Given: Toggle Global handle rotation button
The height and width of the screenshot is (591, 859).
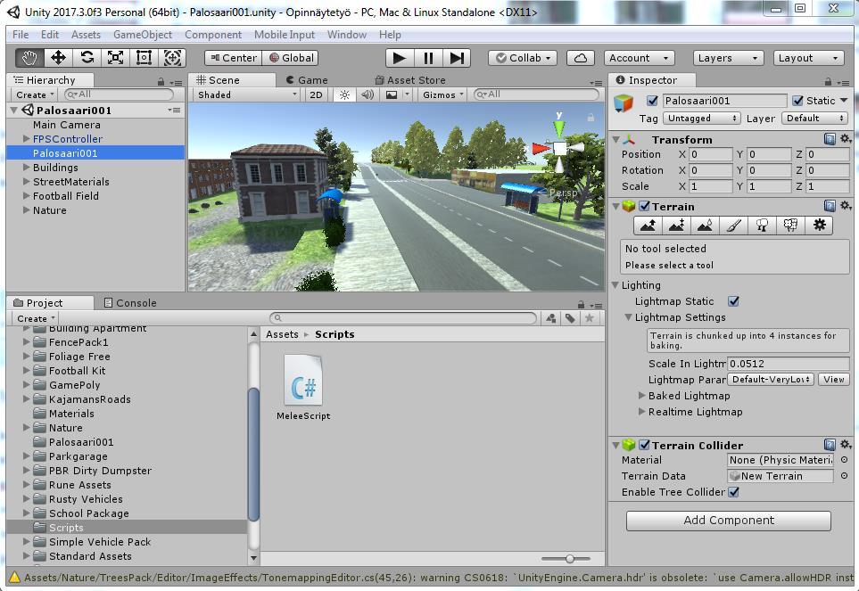Looking at the screenshot, I should [291, 58].
